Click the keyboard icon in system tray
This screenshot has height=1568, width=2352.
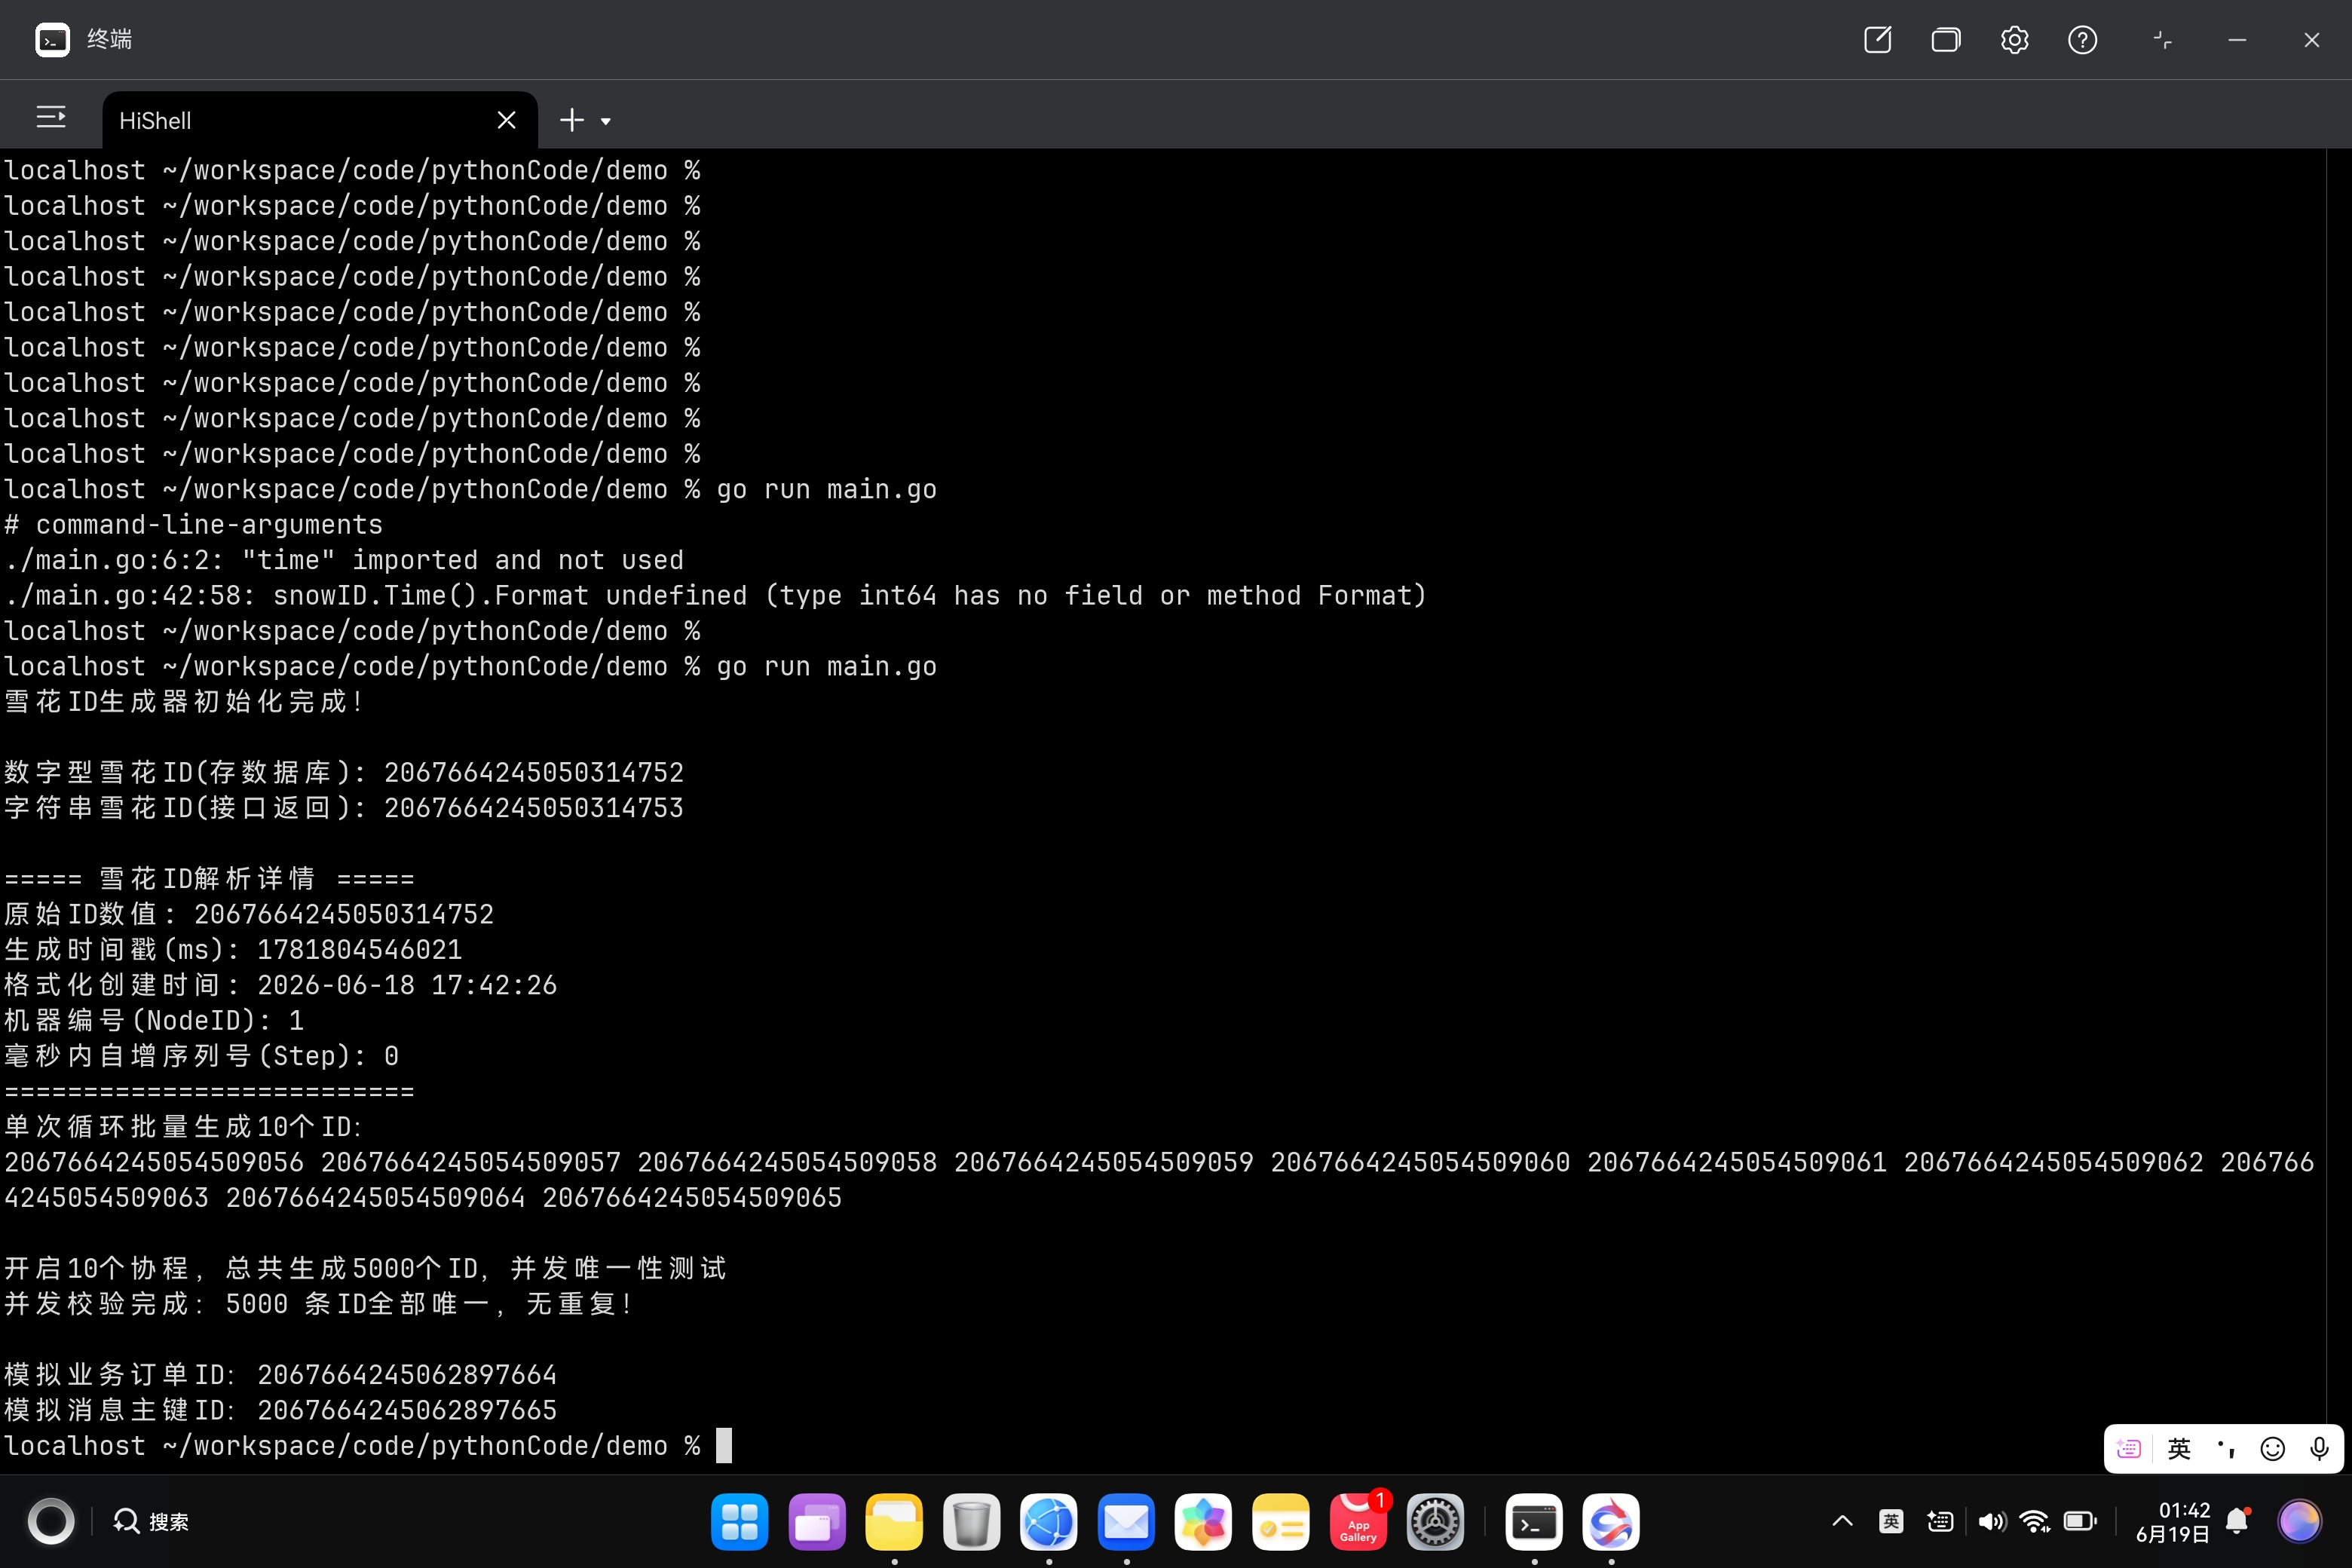pos(1940,1522)
